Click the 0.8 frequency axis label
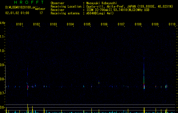 [2, 79]
